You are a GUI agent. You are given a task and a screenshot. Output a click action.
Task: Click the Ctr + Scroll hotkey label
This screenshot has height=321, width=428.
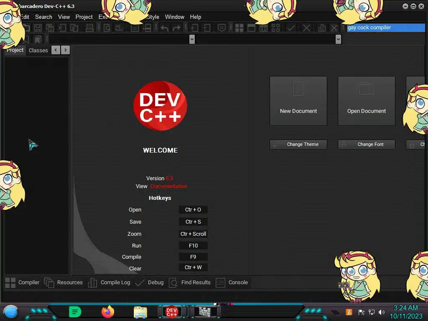click(193, 234)
